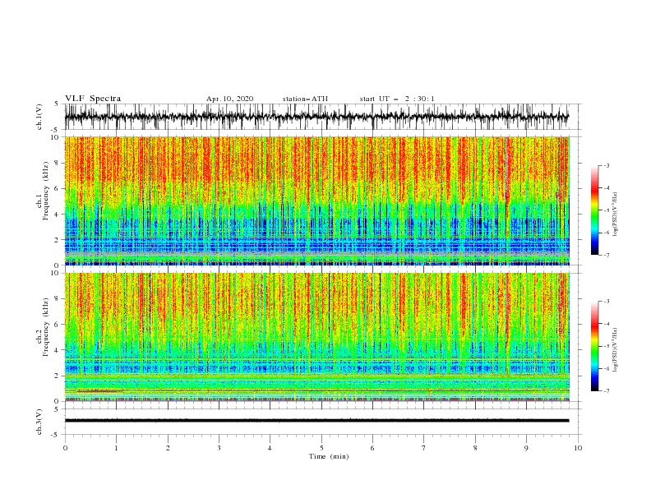Click the lower log(PSD)(V²/Hz) colorbar label

point(616,349)
